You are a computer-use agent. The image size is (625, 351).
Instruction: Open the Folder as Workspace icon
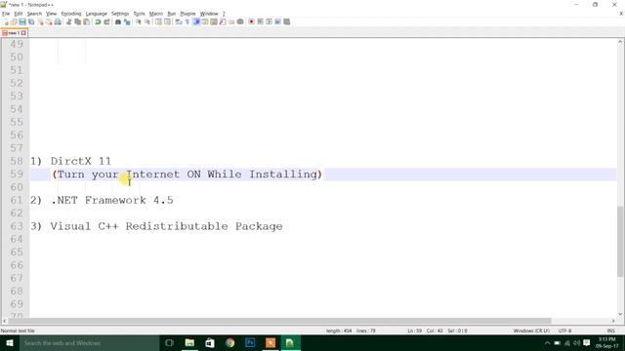pos(231,21)
